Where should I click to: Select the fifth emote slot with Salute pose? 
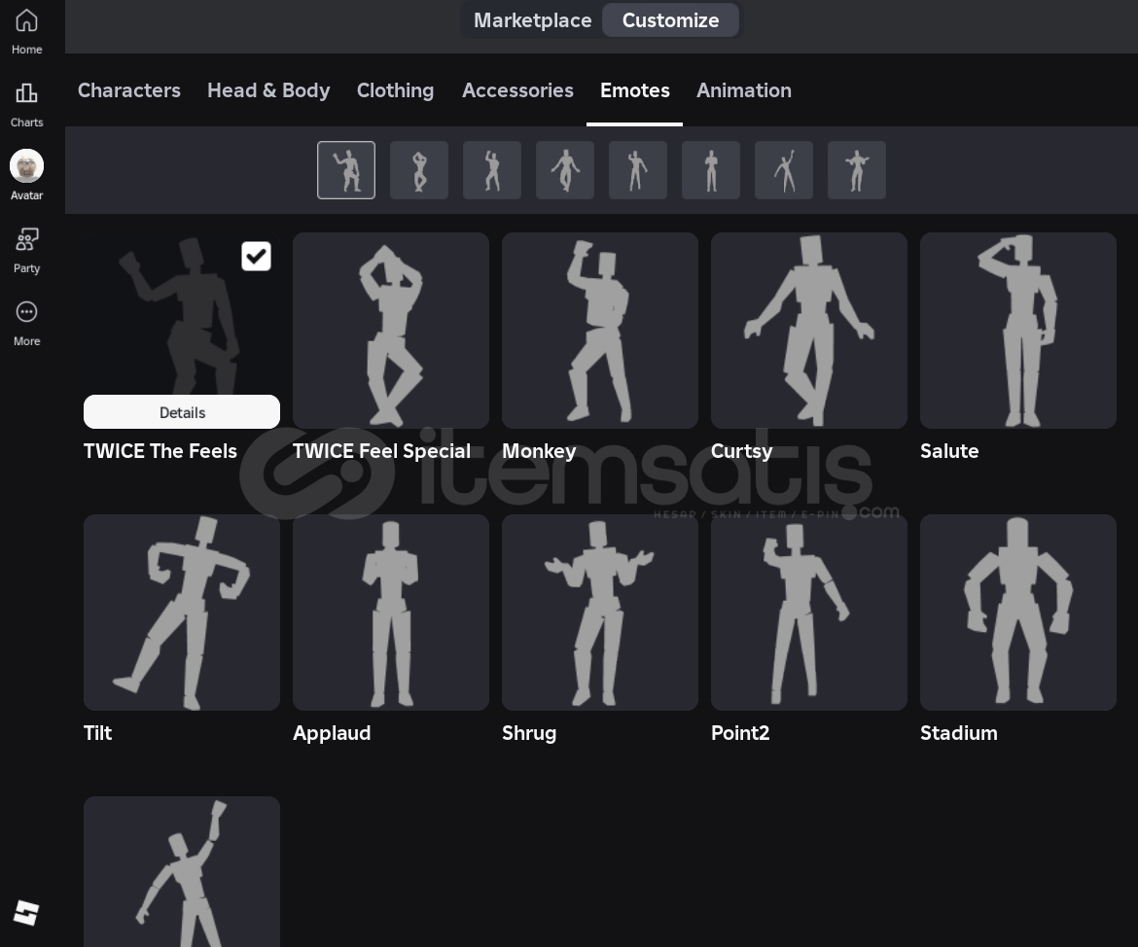coord(638,170)
